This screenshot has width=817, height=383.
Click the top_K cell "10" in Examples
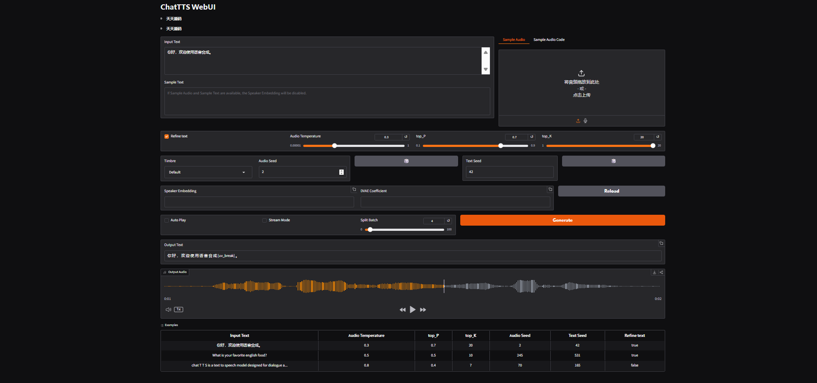coord(471,356)
